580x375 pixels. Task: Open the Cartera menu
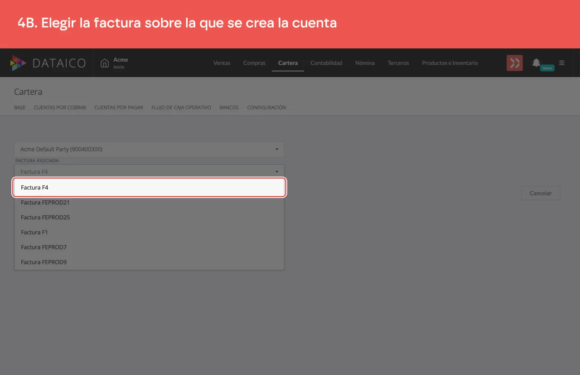(x=288, y=63)
